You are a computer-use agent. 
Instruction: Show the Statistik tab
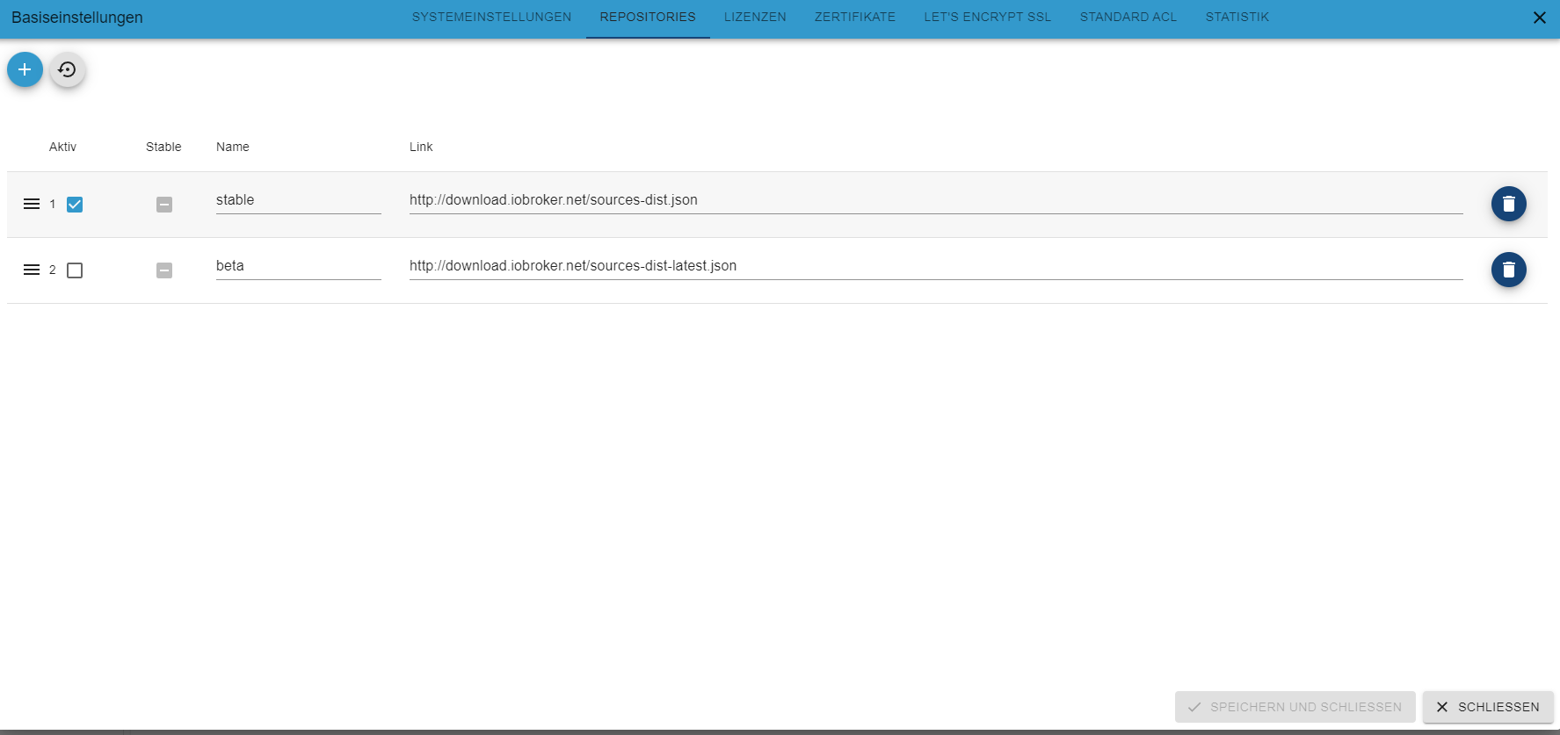click(x=1237, y=18)
